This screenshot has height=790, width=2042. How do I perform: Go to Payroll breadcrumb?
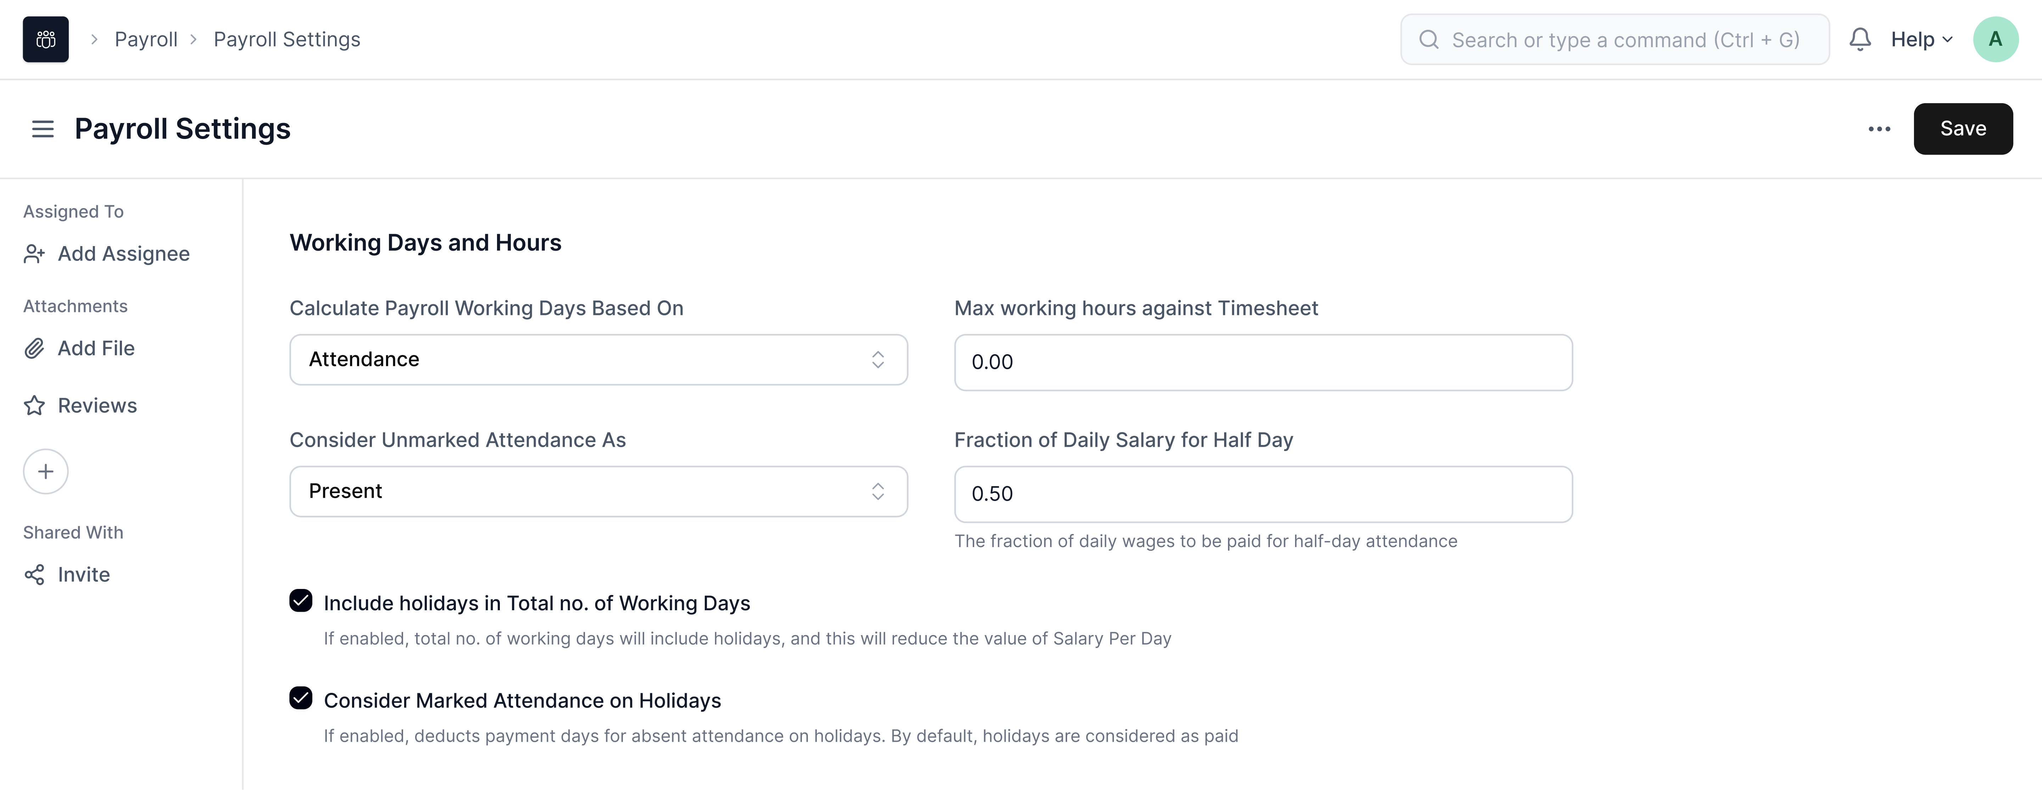[146, 40]
